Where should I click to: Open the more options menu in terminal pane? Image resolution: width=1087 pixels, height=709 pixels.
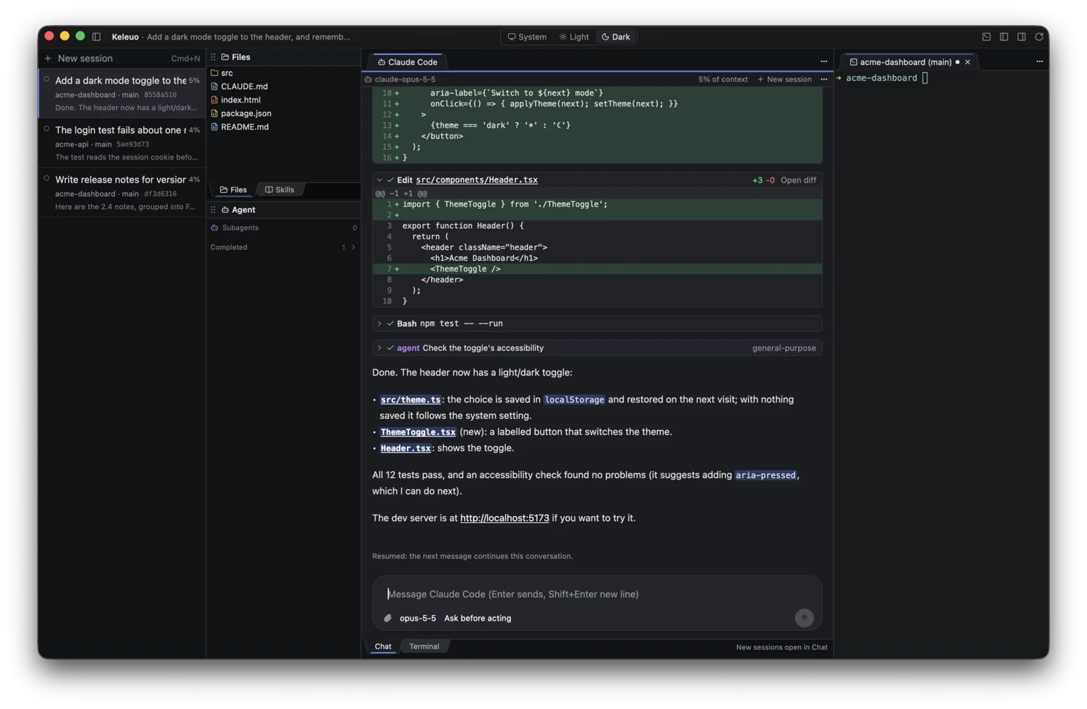pyautogui.click(x=1039, y=61)
